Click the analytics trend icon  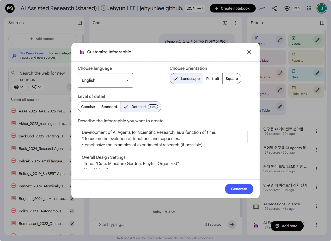coord(262,8)
